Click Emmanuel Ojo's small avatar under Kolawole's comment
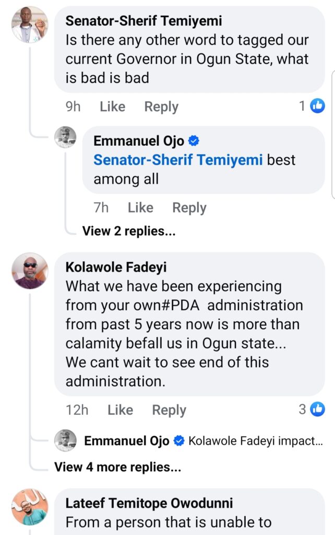Viewport: 335px width, 535px height. coord(66,440)
